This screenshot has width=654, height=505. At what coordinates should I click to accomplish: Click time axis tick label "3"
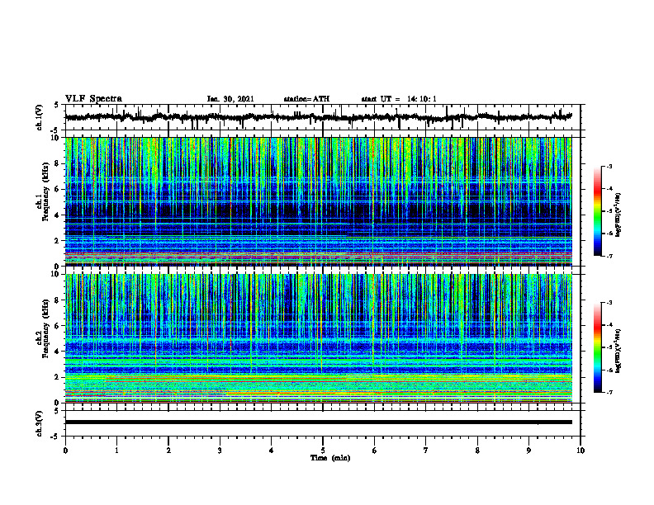[220, 451]
